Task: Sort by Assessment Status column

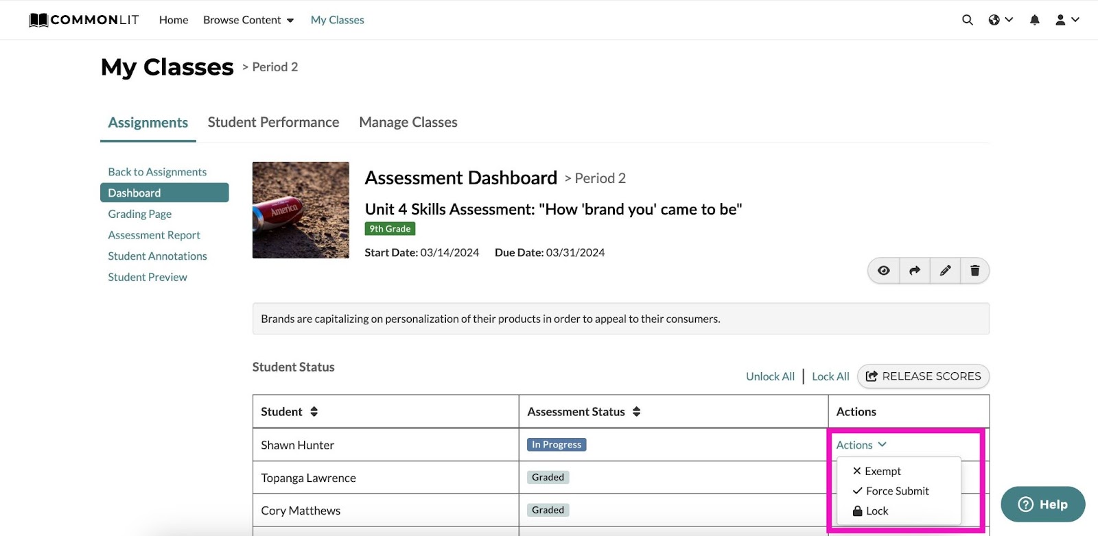Action: tap(636, 412)
